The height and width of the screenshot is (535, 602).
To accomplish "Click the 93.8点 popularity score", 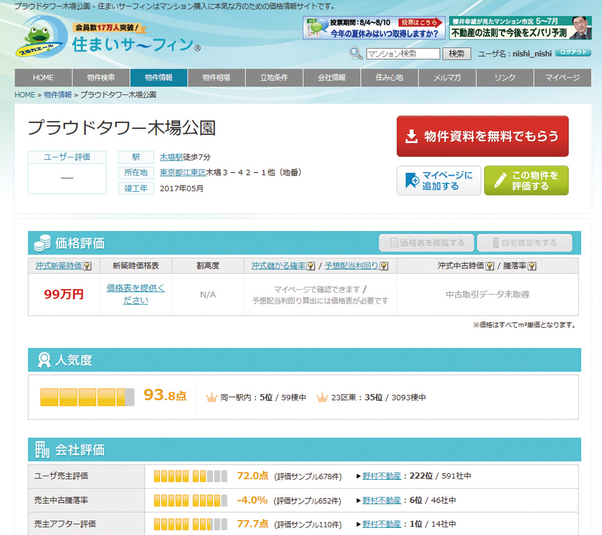I will click(165, 395).
